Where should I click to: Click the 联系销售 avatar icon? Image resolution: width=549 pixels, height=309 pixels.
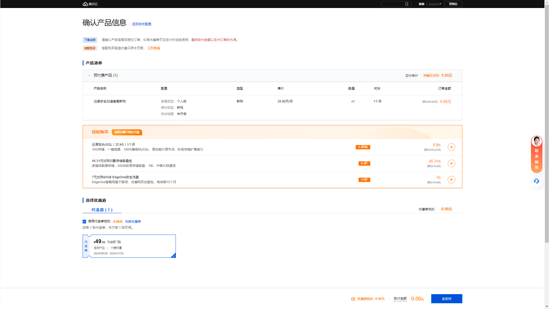click(537, 141)
